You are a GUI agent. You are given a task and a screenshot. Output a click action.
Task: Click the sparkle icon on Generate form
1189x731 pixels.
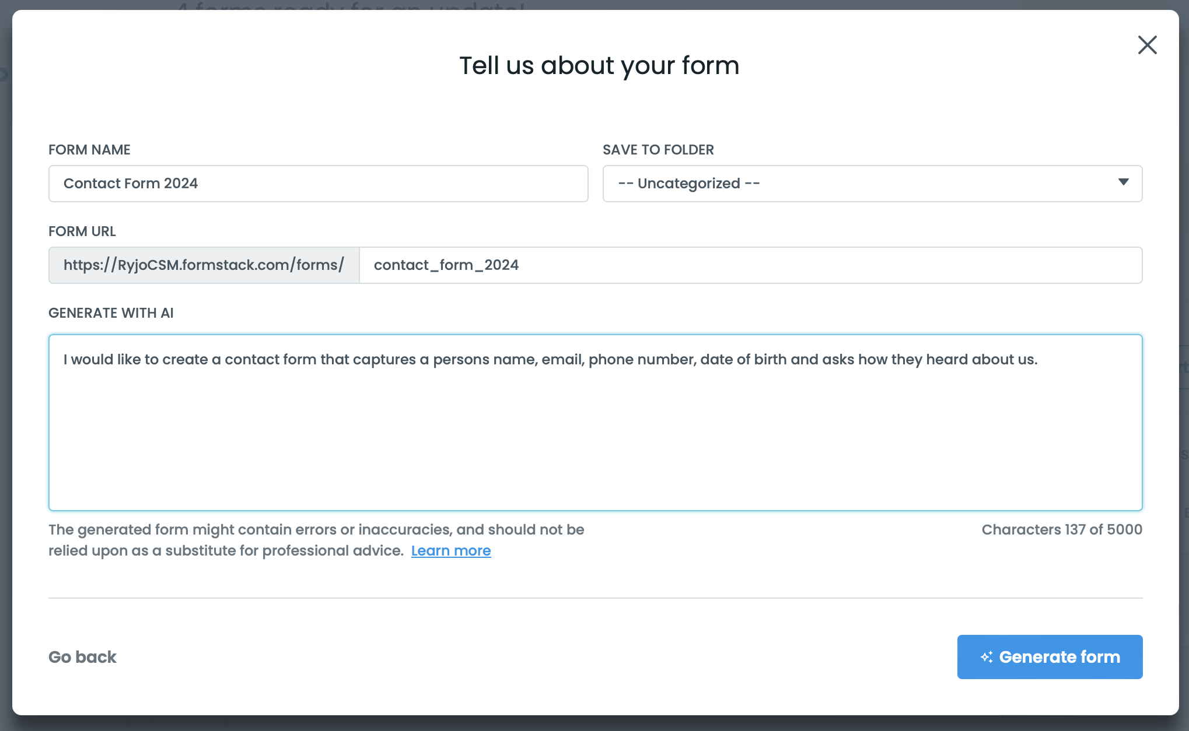pyautogui.click(x=987, y=657)
